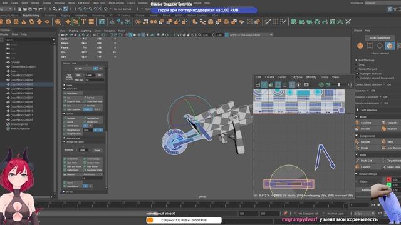This screenshot has height=225, width=401.
Task: Adjust the dim image slider in UV Editor
Action: [x=338, y=84]
